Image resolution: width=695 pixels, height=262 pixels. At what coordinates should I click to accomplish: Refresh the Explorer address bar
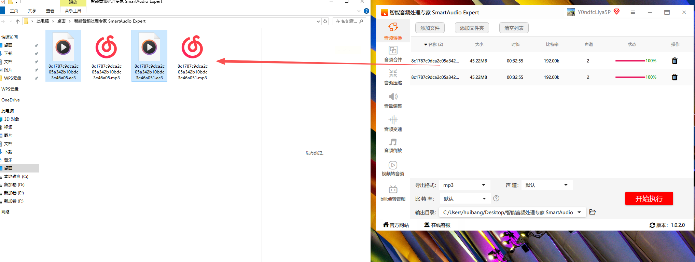point(325,21)
